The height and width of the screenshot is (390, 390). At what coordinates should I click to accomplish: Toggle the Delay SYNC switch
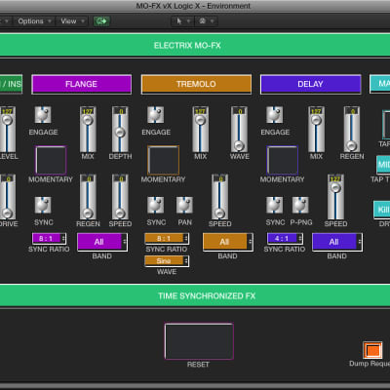275,205
